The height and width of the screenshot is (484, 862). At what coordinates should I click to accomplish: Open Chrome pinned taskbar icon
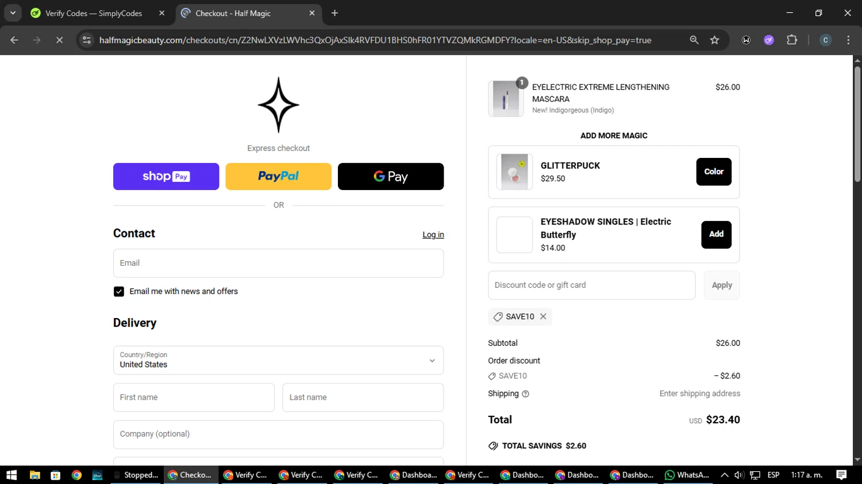76,475
